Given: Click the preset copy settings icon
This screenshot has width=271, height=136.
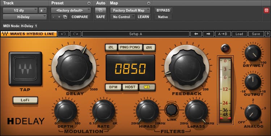Looking at the screenshot, I should click(x=65, y=17).
